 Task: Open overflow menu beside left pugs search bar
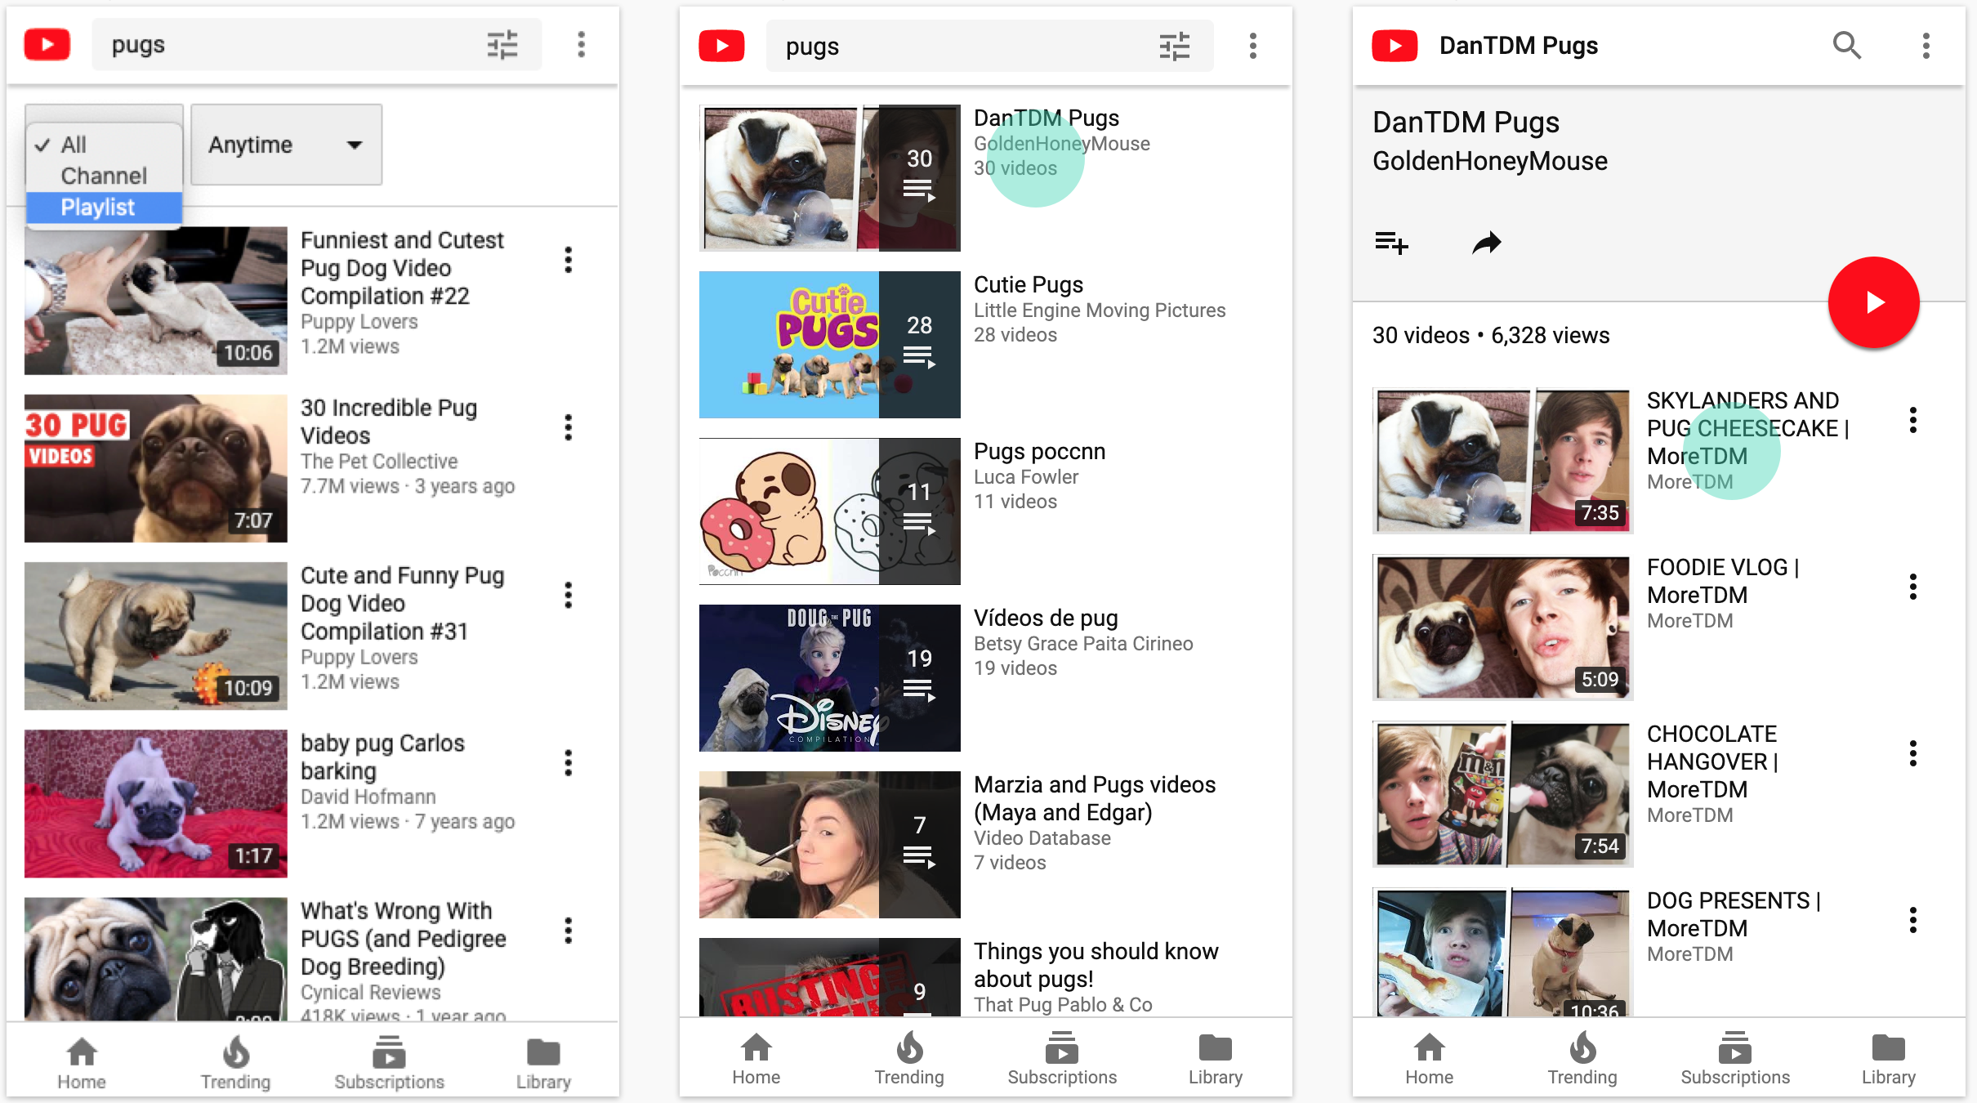click(581, 45)
